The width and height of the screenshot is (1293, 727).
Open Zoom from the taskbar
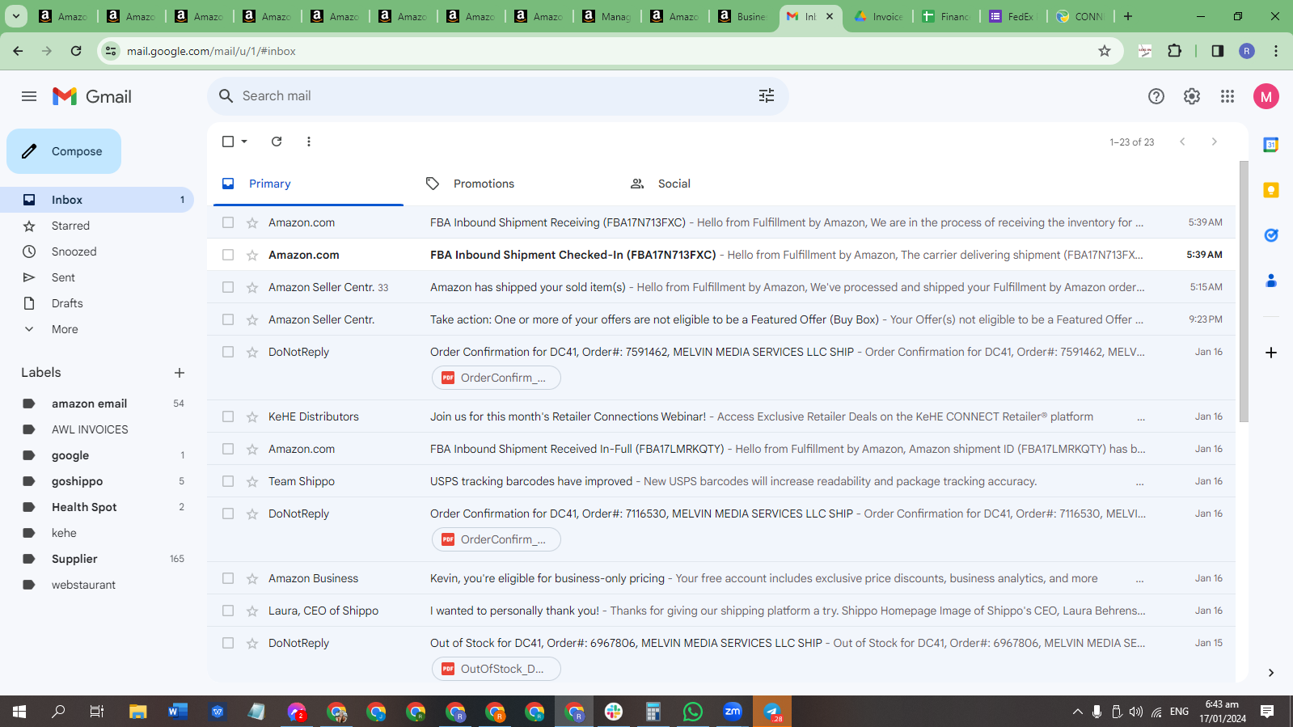(733, 712)
